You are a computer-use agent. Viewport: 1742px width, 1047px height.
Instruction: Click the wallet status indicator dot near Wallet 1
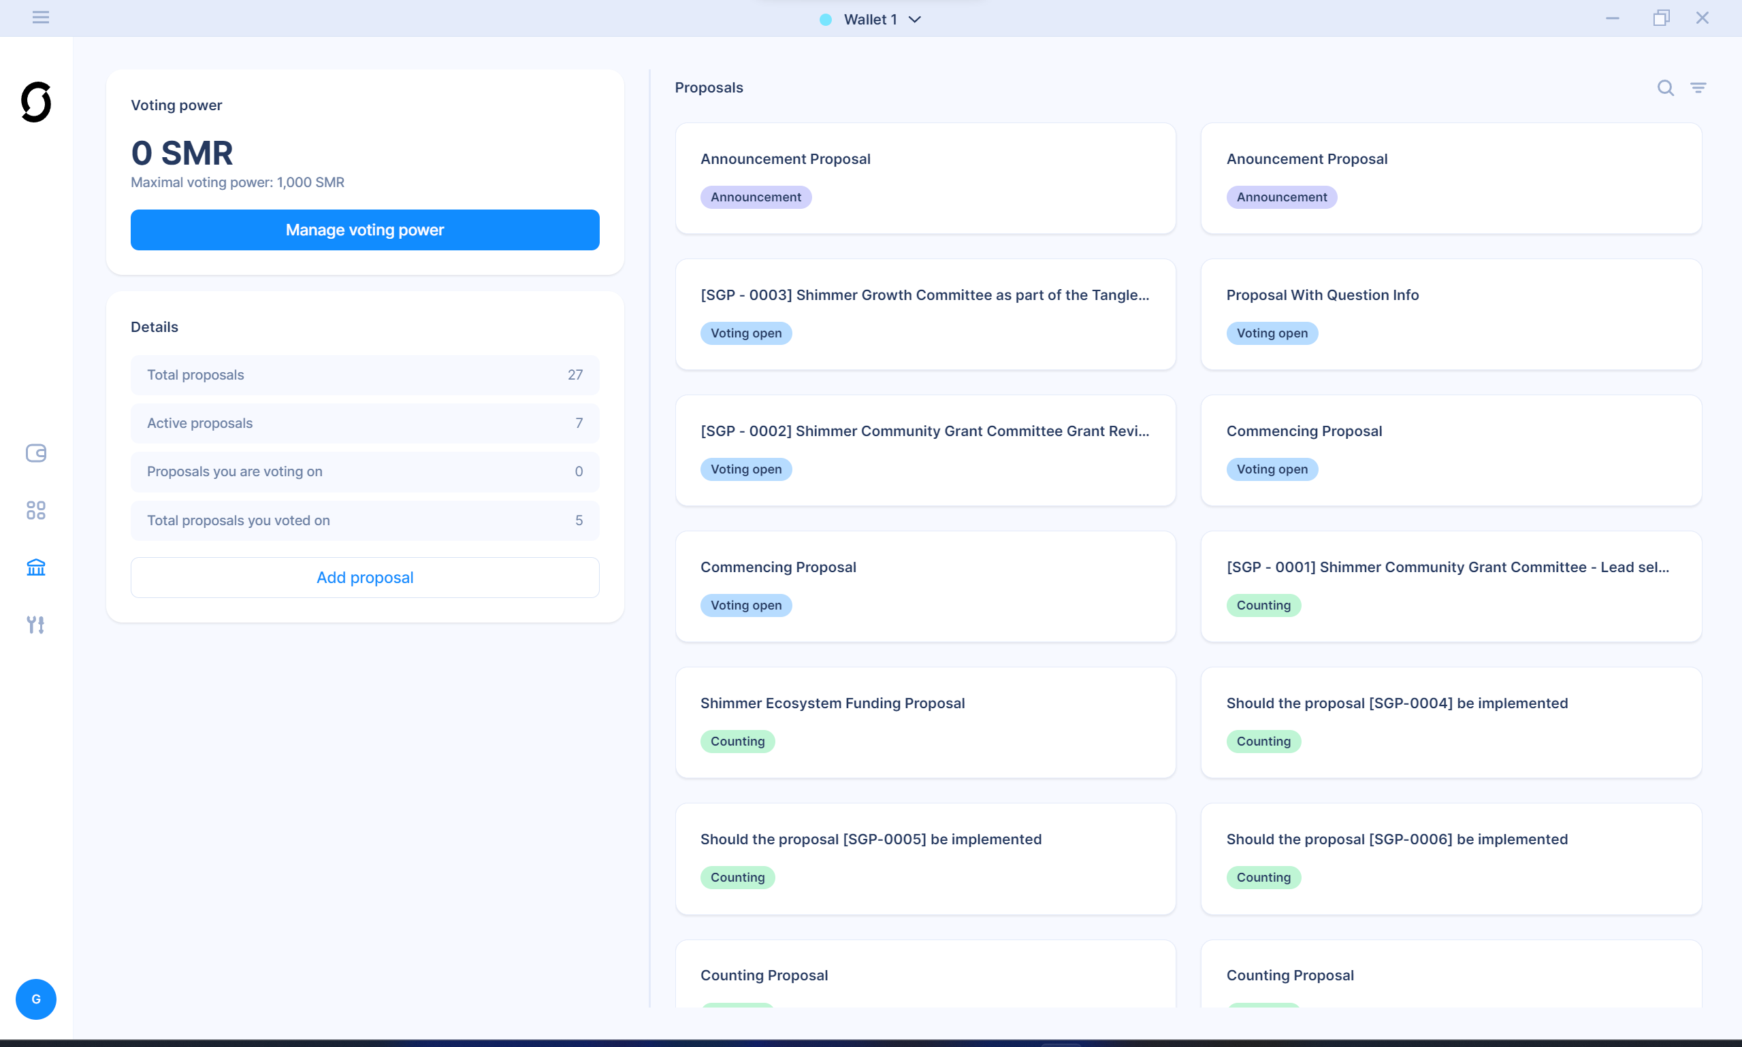(824, 19)
